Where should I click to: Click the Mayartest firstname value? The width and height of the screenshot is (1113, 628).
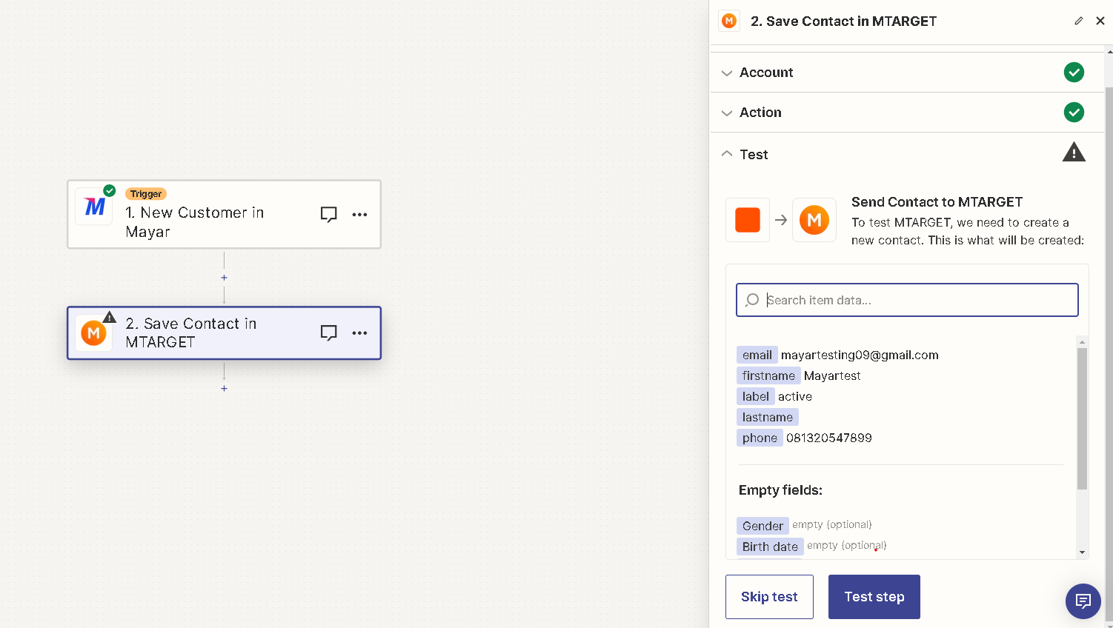[832, 376]
